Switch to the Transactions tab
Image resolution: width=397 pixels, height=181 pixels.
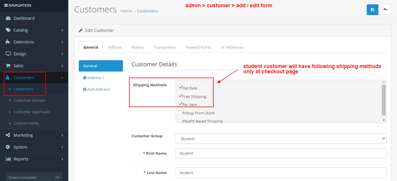point(165,47)
